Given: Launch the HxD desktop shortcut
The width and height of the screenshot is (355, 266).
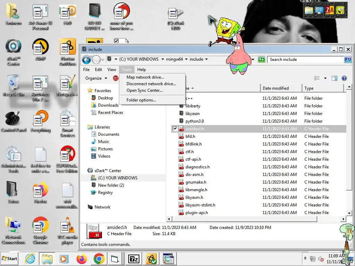Looking at the screenshot, I should (67, 14).
